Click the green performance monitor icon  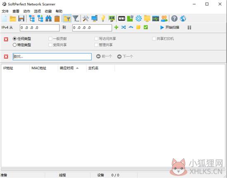coord(156,19)
